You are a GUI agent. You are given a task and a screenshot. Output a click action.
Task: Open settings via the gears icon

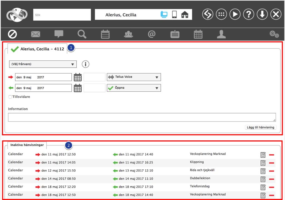pos(274,34)
